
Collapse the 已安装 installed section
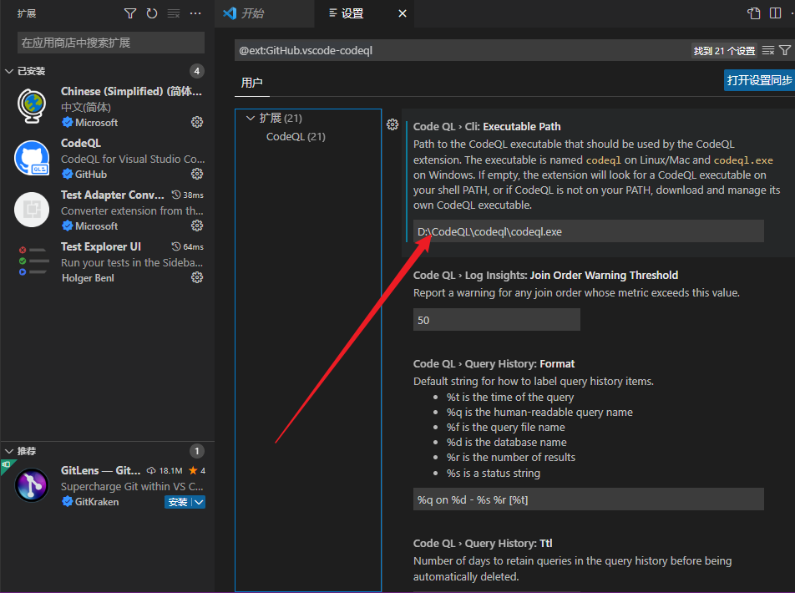click(x=9, y=71)
